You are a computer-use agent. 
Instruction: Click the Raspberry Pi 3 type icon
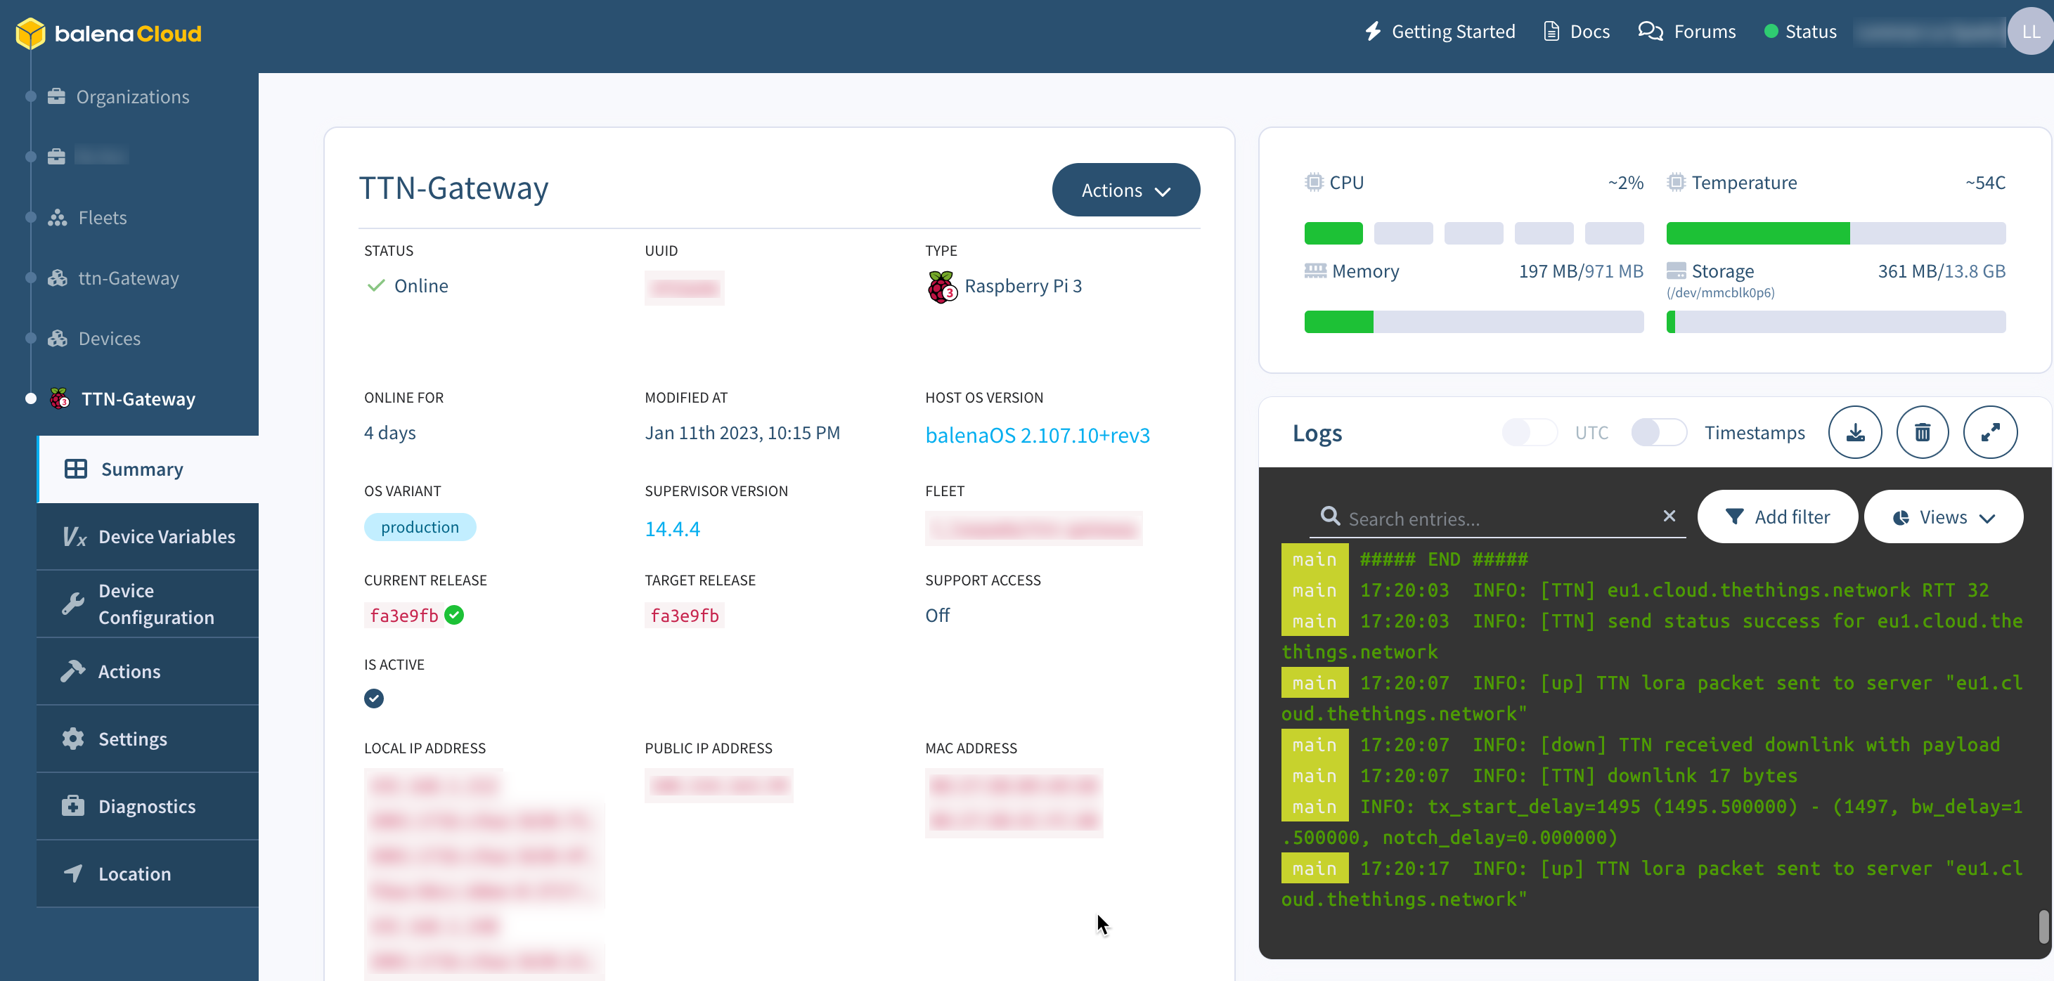[942, 287]
